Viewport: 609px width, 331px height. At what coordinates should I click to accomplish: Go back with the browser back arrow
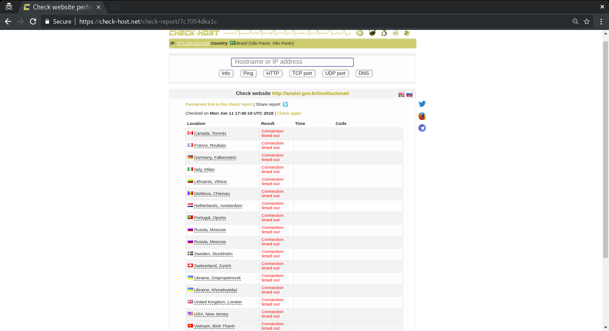click(8, 21)
